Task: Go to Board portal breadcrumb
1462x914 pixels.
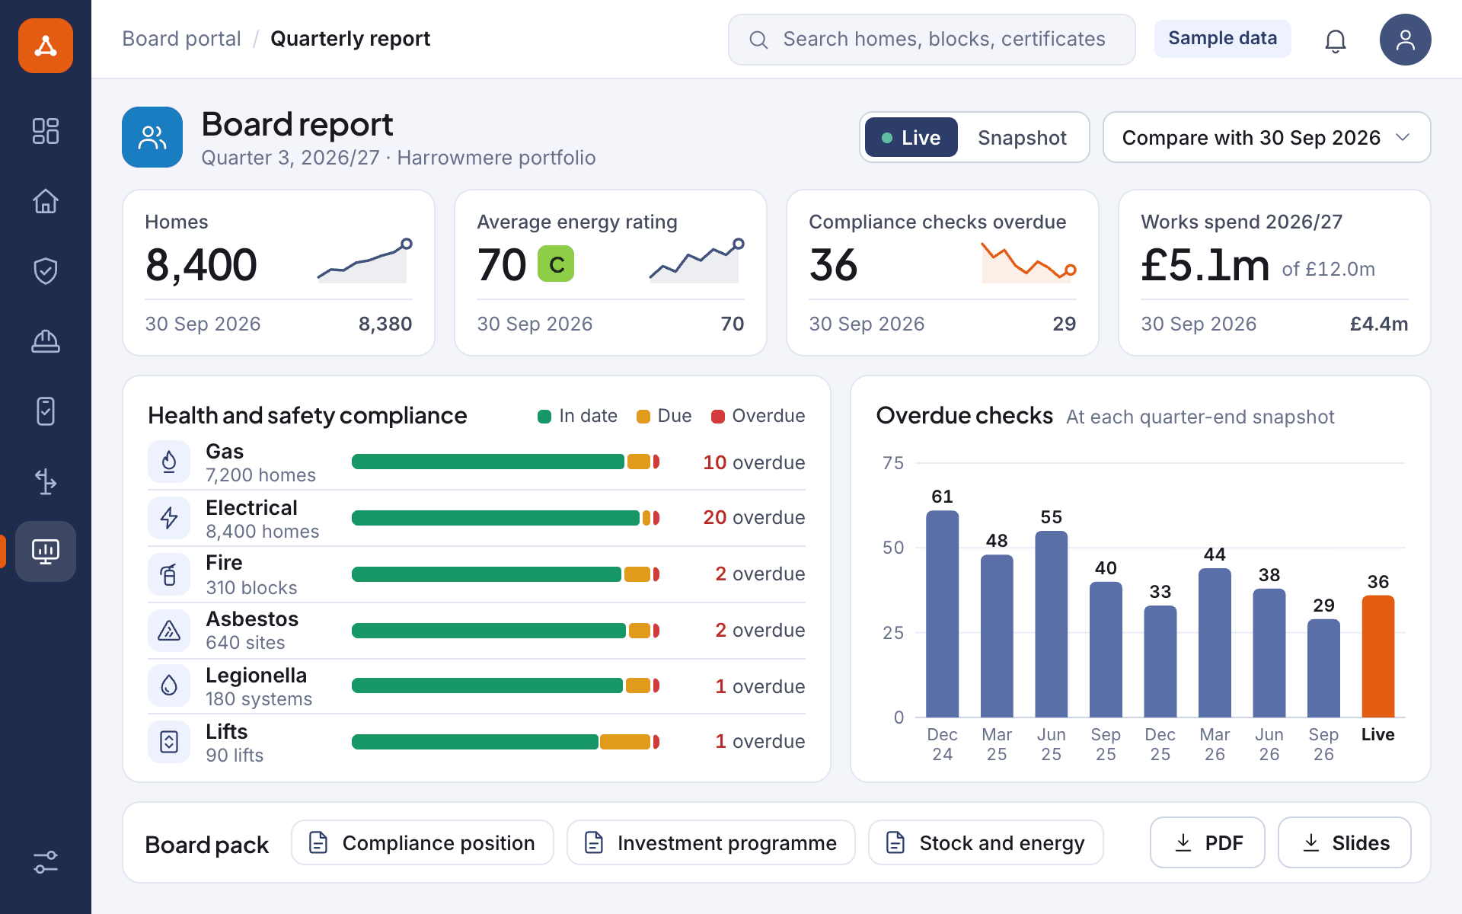Action: 181,39
